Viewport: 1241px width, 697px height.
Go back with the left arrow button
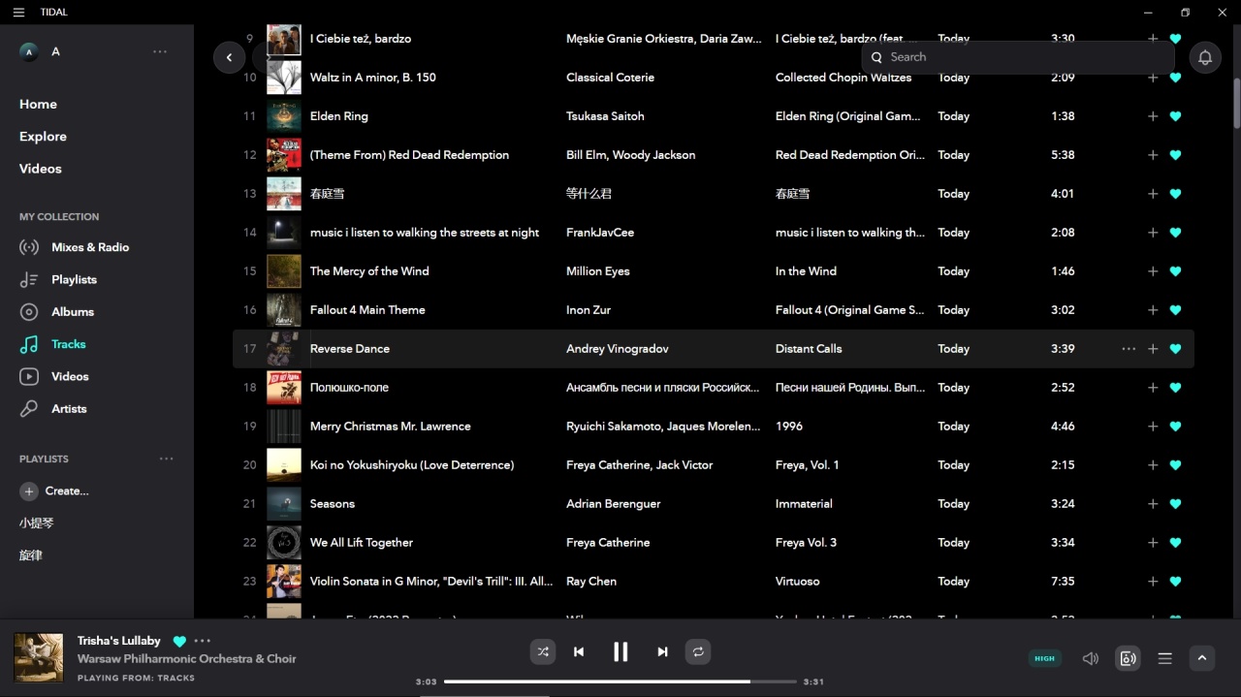point(229,57)
